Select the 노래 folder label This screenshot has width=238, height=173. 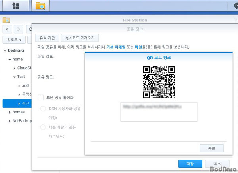point(26,85)
